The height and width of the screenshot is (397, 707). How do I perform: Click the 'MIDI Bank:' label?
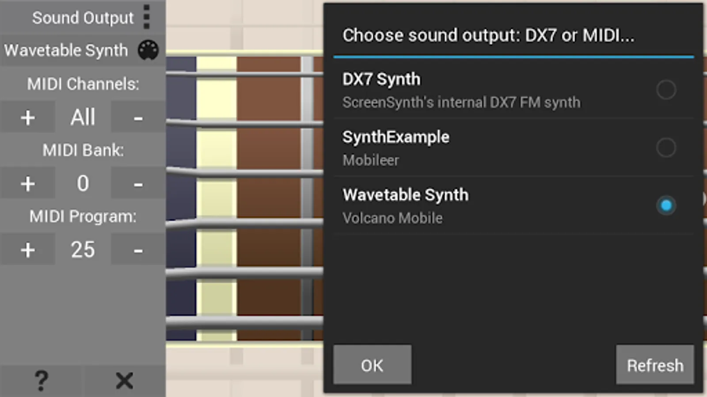pyautogui.click(x=83, y=150)
